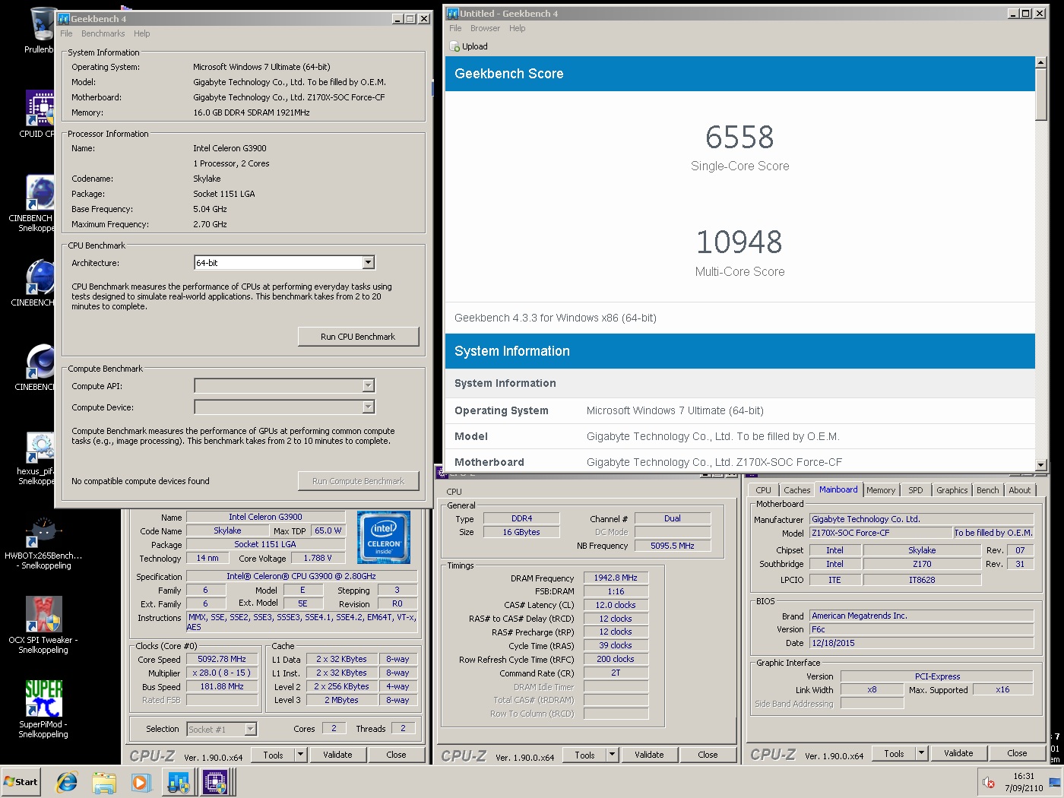The image size is (1064, 798).
Task: Open Help menu in Untitled results window
Action: pyautogui.click(x=517, y=28)
